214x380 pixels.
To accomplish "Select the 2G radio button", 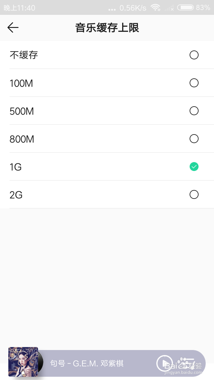I will (x=194, y=194).
